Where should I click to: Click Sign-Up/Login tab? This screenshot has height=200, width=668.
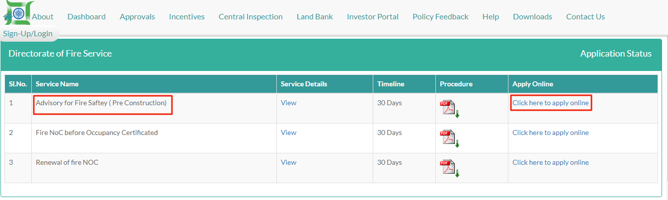[28, 34]
